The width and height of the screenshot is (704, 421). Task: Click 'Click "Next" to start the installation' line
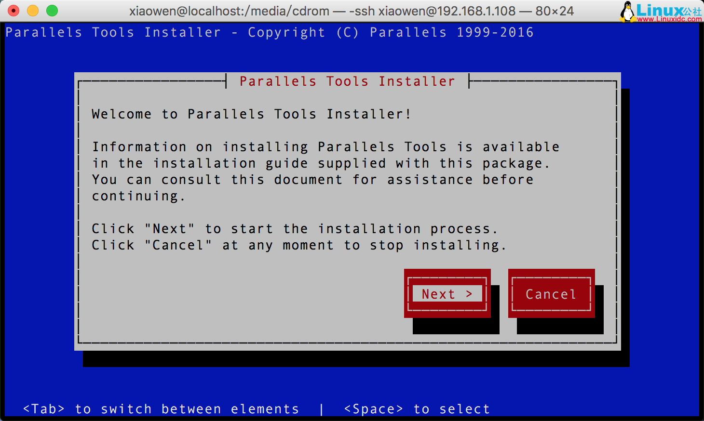click(294, 228)
